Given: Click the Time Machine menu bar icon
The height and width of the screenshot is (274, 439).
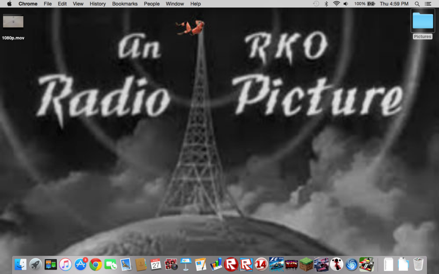Looking at the screenshot, I should 316,3.
